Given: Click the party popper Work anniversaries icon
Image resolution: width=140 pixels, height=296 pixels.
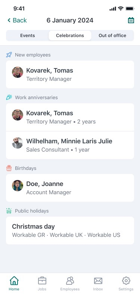Looking at the screenshot, I should [9, 97].
